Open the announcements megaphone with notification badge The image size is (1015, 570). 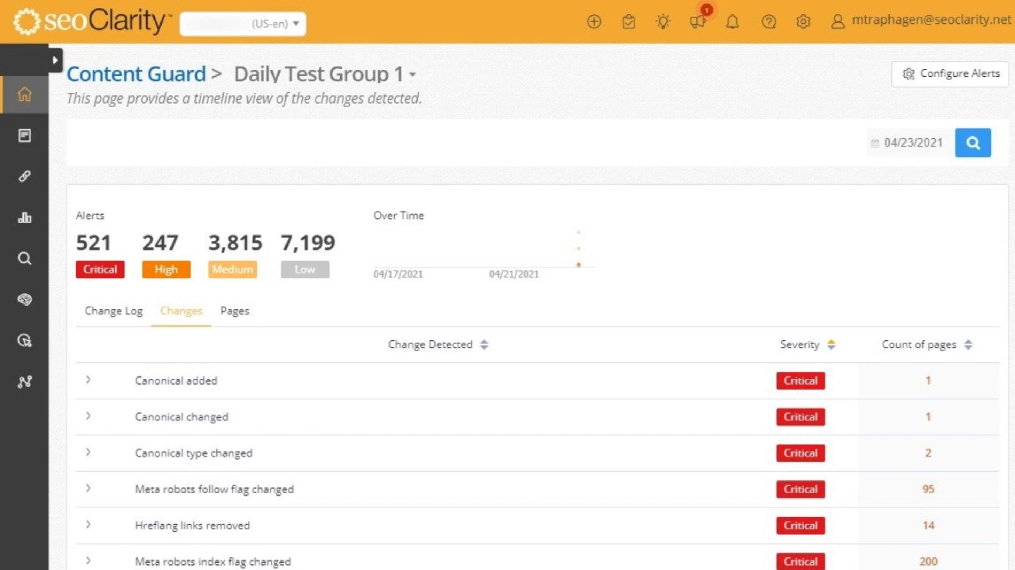click(698, 22)
